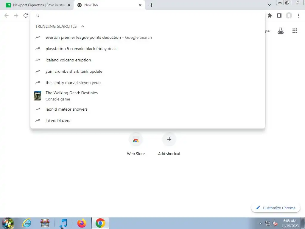The image size is (305, 229).
Task: Launch Internet Explorer from taskbar
Action: pos(27,223)
